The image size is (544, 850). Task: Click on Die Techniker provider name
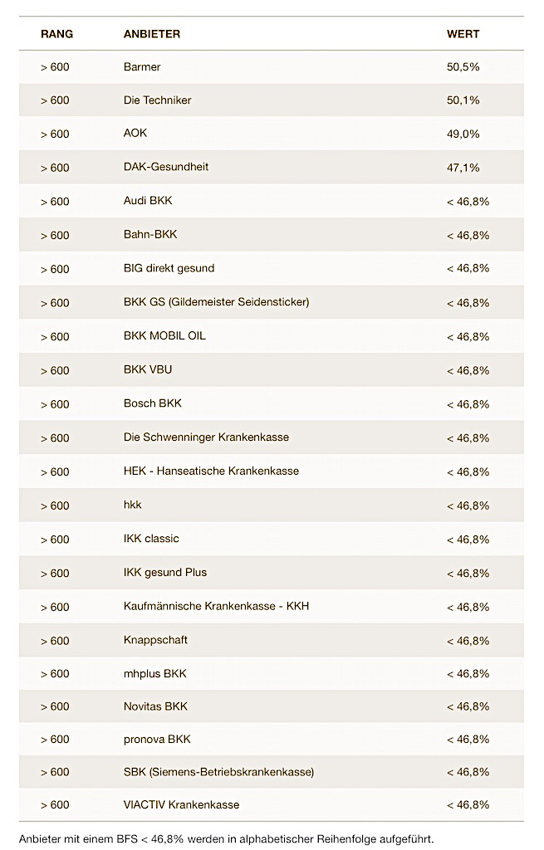coord(157,100)
